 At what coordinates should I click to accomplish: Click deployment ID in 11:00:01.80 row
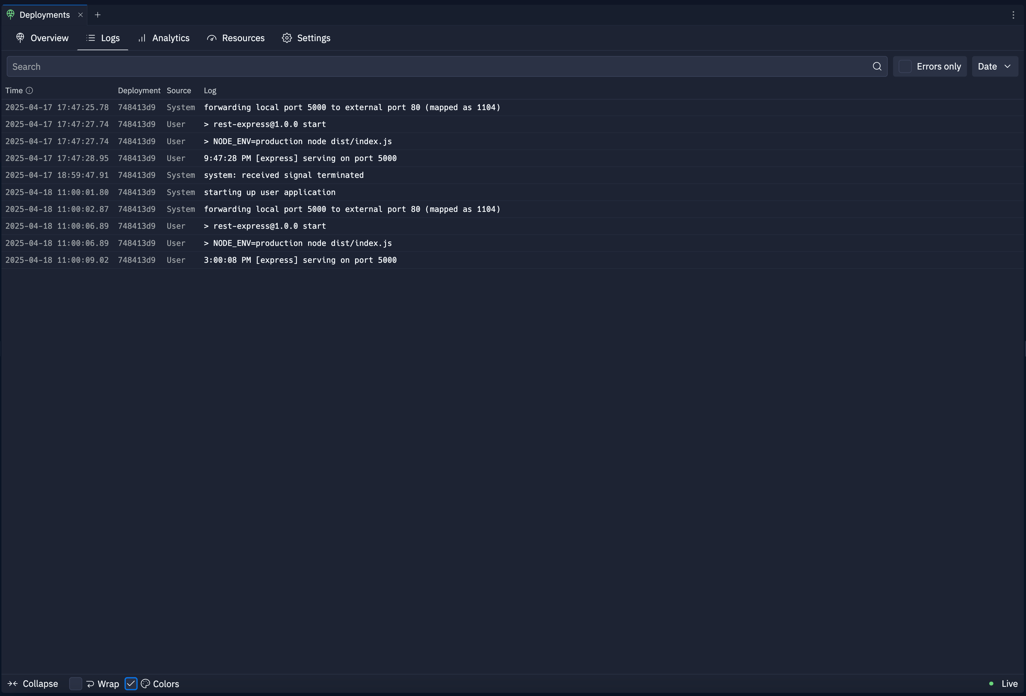(x=137, y=192)
